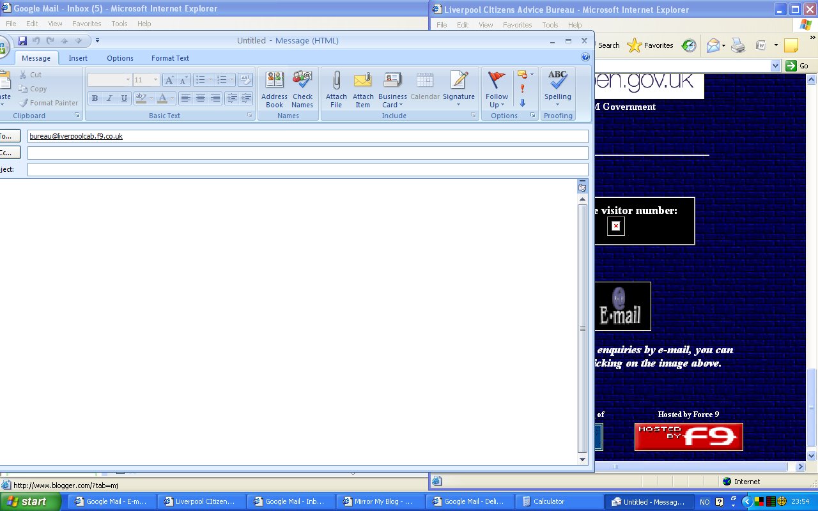Open History in Internet Explorer toolbar
The image size is (818, 511).
click(688, 45)
